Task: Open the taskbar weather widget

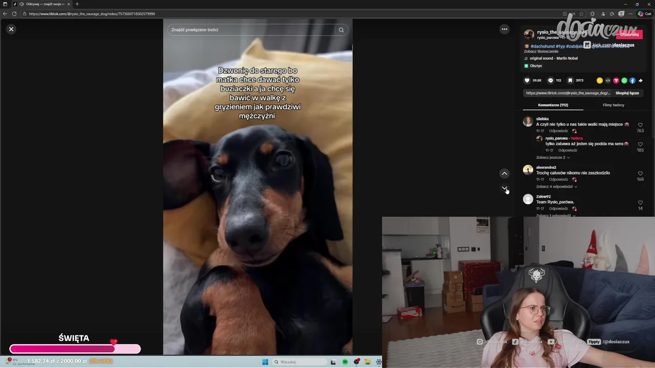Action: pyautogui.click(x=20, y=362)
